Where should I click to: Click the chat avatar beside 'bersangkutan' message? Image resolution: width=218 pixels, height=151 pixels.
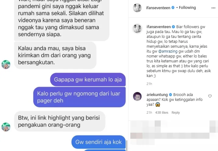(6, 64)
